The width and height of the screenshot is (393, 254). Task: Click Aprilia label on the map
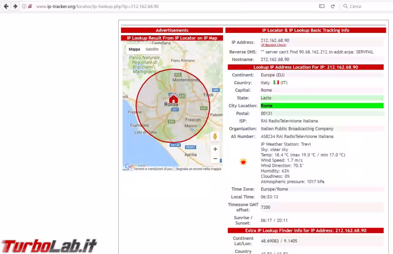pos(190,155)
